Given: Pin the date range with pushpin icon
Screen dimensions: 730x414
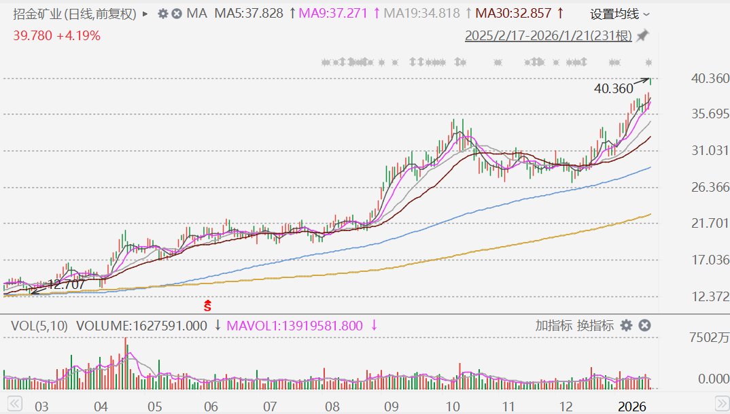Looking at the screenshot, I should click(642, 35).
